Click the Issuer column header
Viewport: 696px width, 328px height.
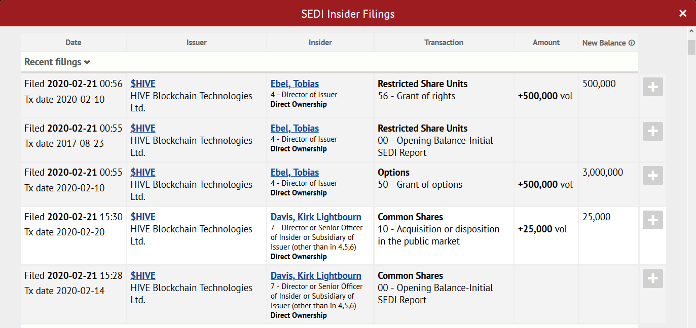click(x=197, y=43)
